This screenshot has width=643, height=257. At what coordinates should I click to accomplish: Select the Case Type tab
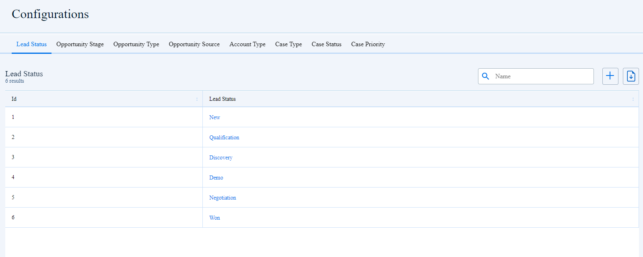[x=289, y=44]
